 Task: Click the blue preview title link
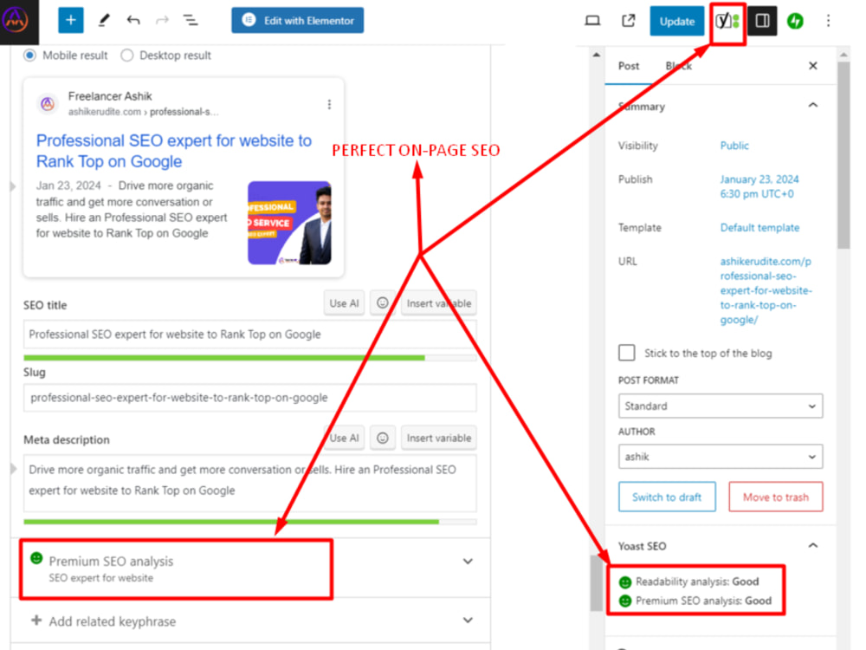173,150
